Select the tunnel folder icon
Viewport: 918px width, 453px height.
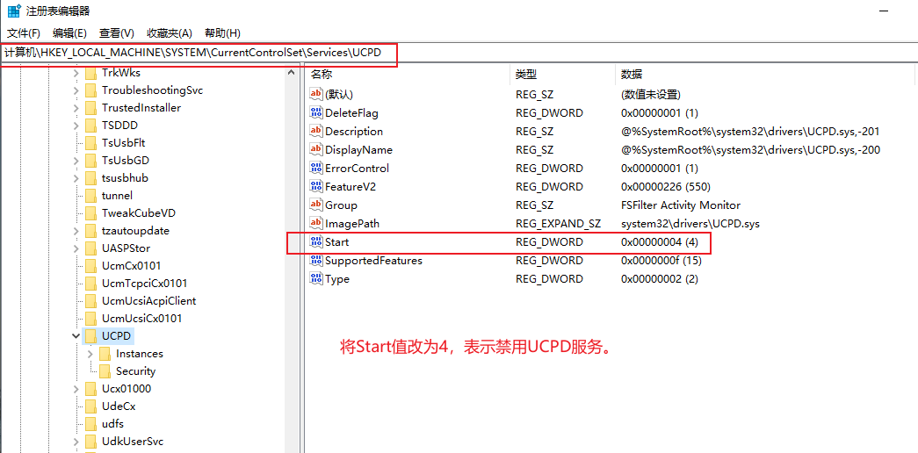pyautogui.click(x=90, y=196)
